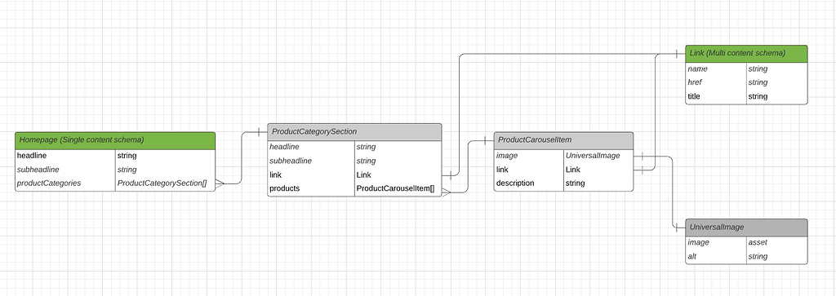Click the subheadline field in ProductCategorySection
Image resolution: width=836 pixels, height=296 pixels.
(311, 161)
